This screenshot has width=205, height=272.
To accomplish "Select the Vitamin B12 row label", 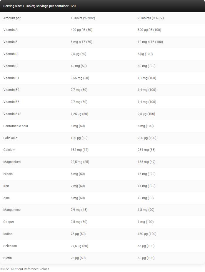I will point(12,114).
